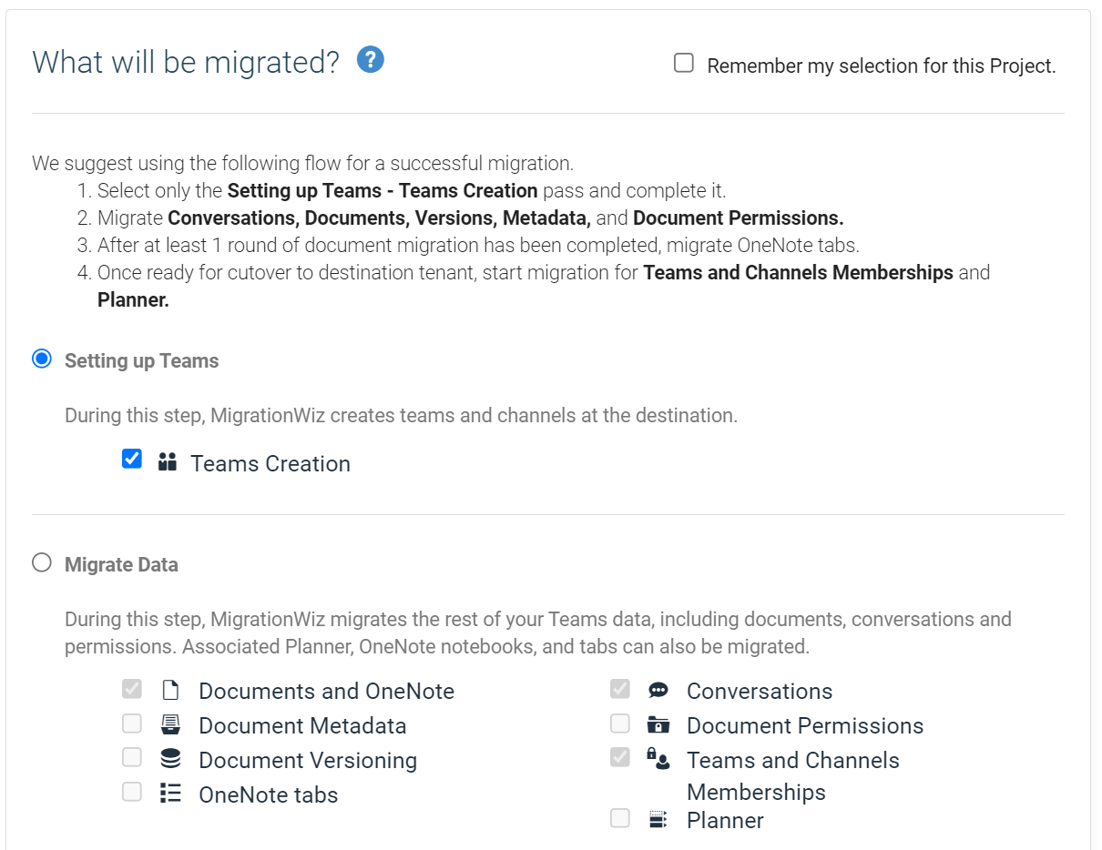Check the OneNote tabs checkbox
This screenshot has width=1102, height=850.
click(x=132, y=792)
